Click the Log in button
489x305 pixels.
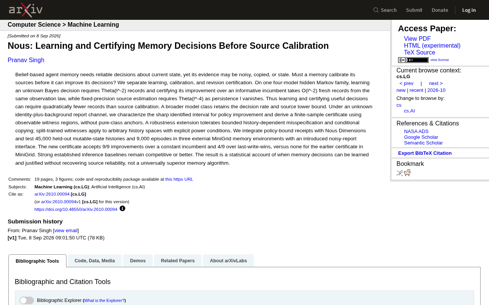[469, 10]
